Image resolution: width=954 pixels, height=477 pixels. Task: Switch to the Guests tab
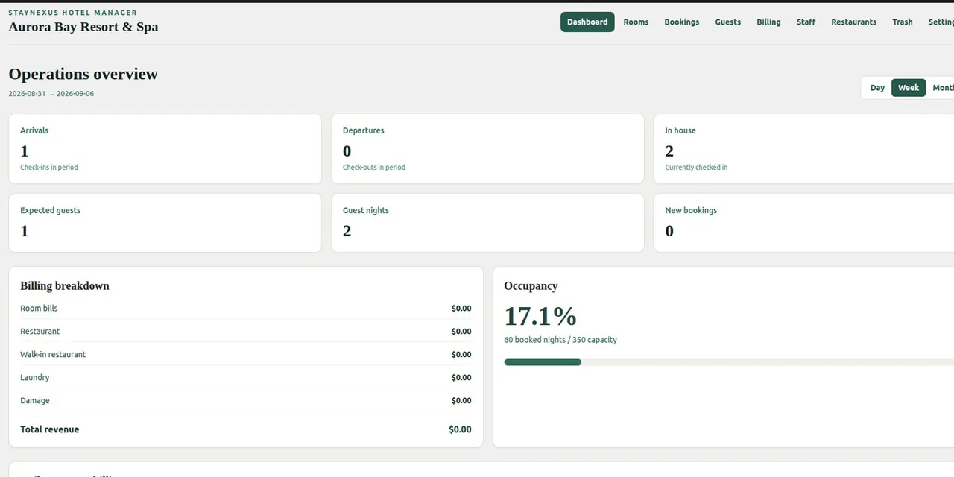point(728,22)
